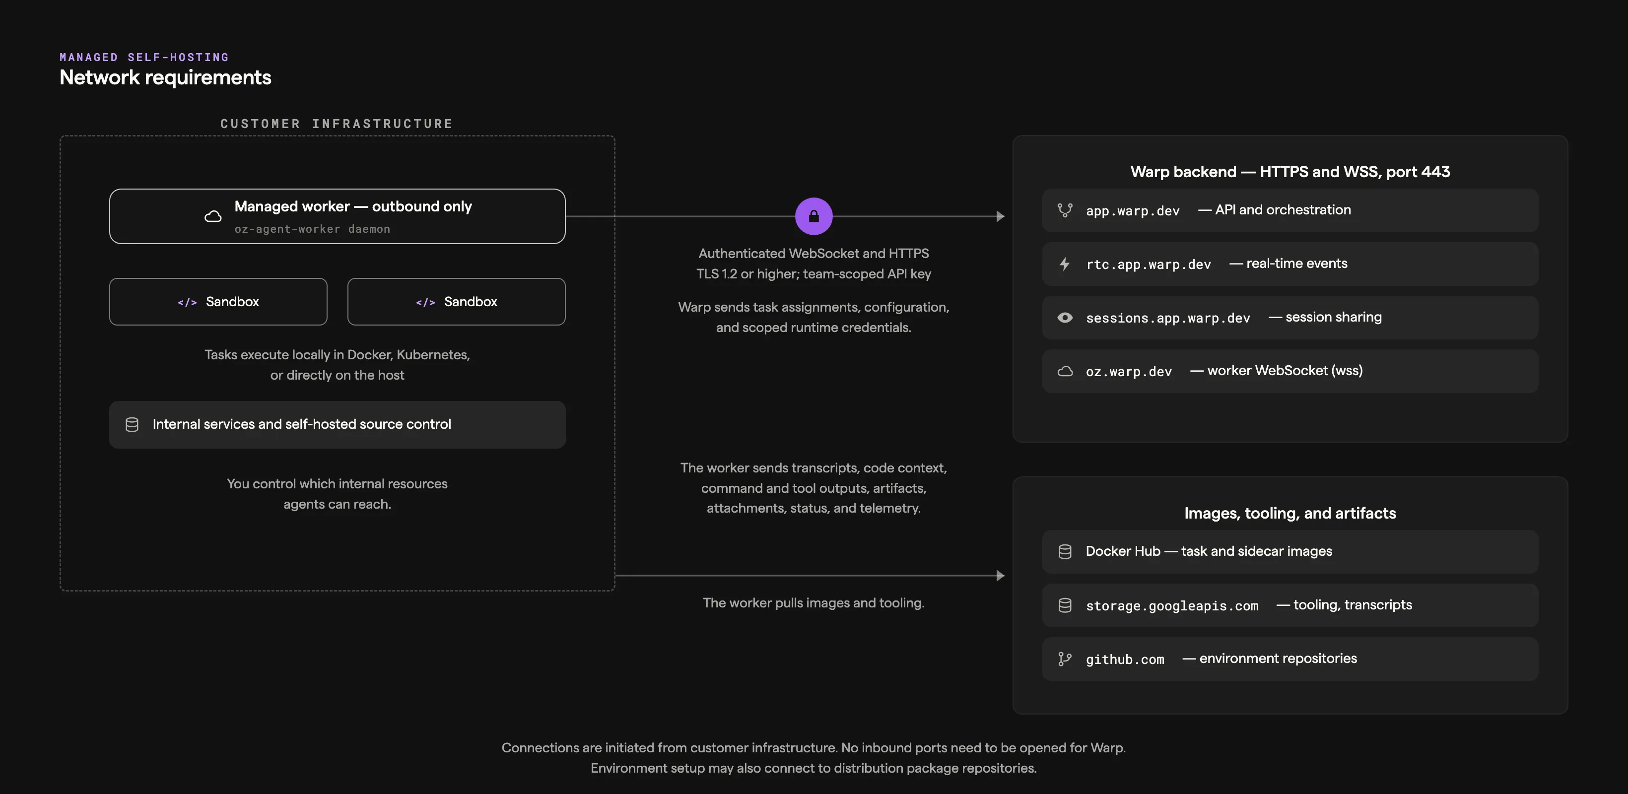The image size is (1628, 794).
Task: Click Warp sends task assignments text
Action: tap(814, 318)
